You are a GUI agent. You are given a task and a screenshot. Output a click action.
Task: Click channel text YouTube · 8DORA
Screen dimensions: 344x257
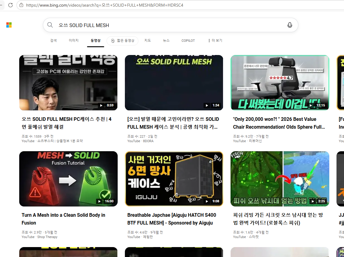140,141
